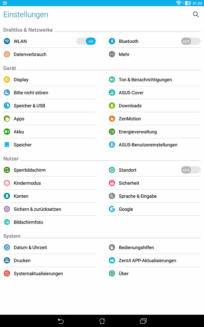Open Datum & Uhrzeit settings
The height and width of the screenshot is (327, 204).
pyautogui.click(x=30, y=247)
